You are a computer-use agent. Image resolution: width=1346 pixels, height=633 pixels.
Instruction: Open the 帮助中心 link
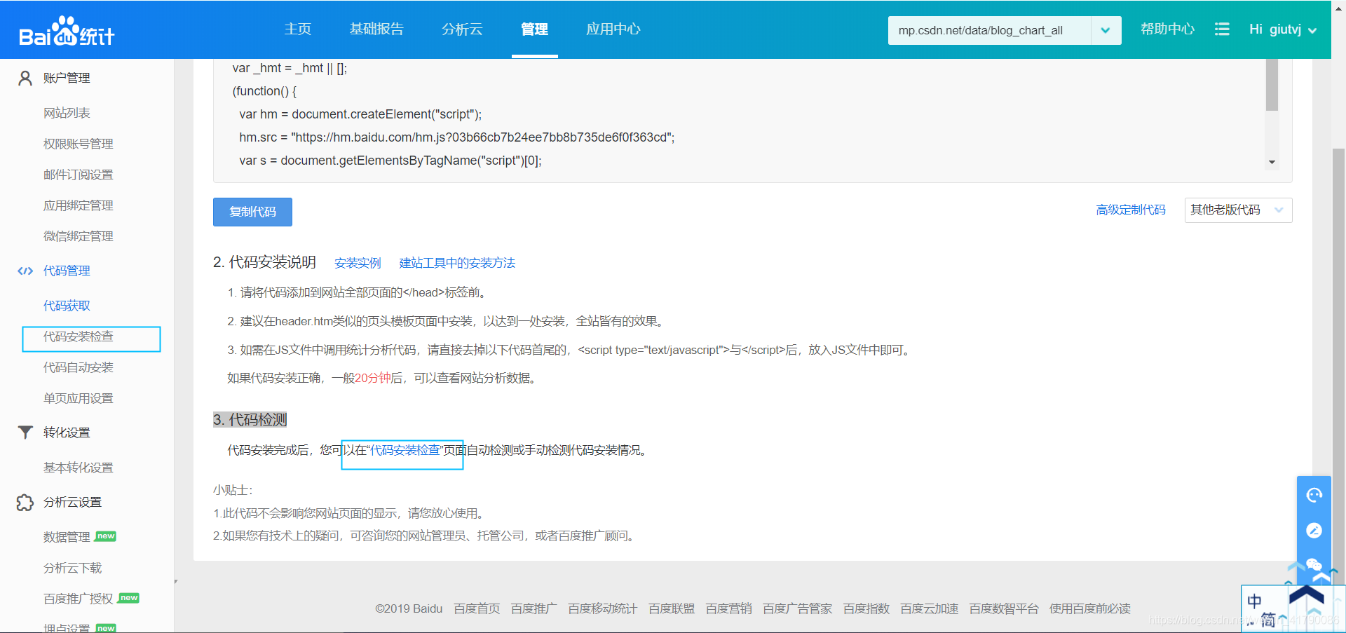[1167, 29]
